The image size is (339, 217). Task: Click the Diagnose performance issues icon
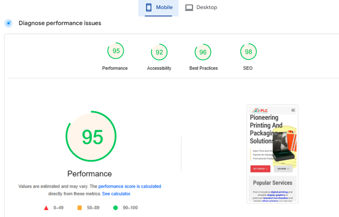[8, 23]
